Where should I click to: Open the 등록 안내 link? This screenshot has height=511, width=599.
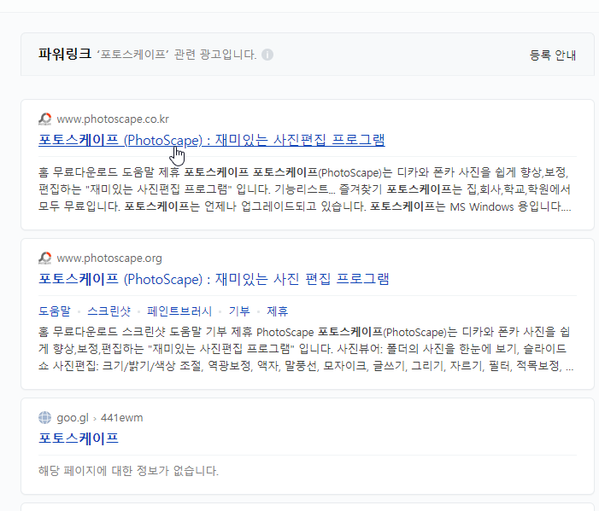(552, 55)
